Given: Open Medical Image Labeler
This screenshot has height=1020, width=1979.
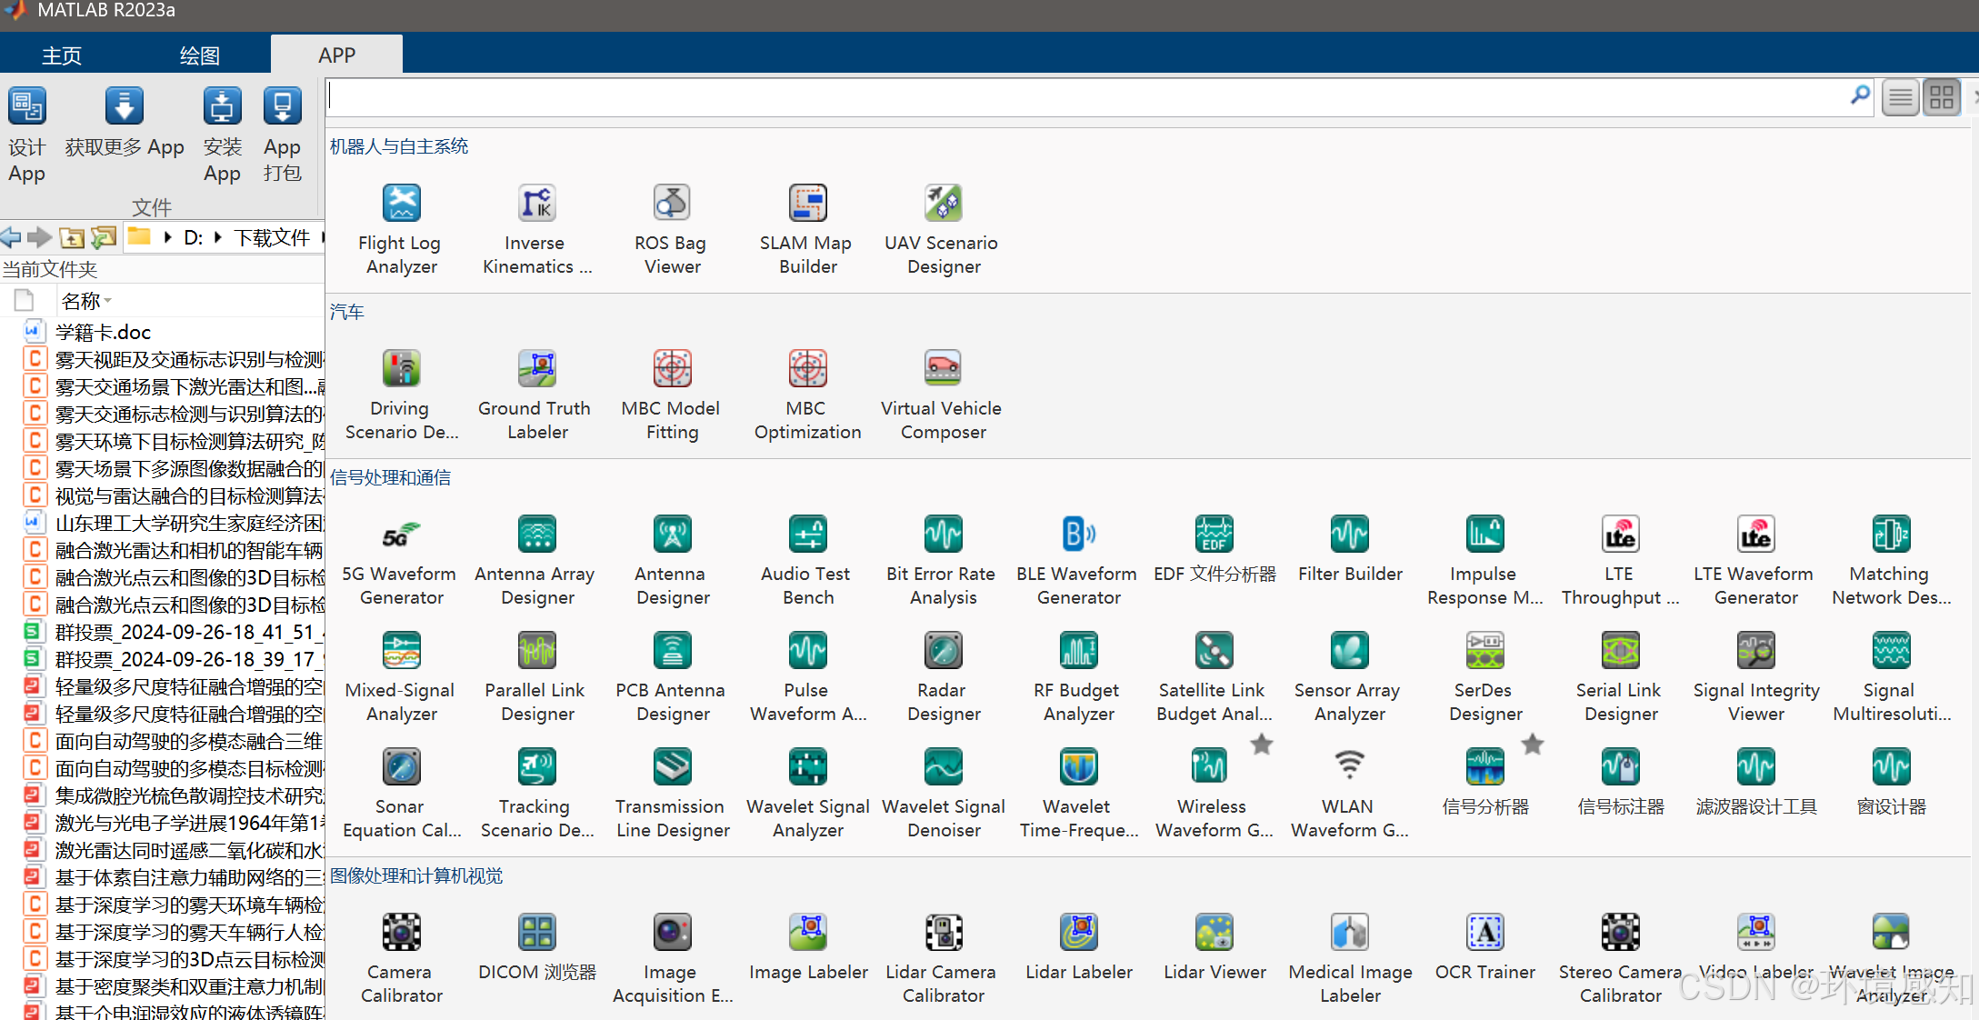Looking at the screenshot, I should tap(1350, 957).
